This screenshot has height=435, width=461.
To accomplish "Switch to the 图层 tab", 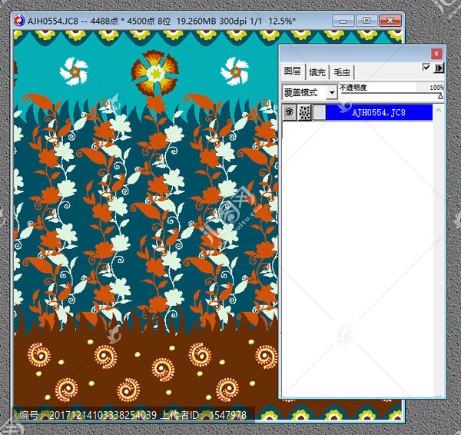I will coord(293,71).
